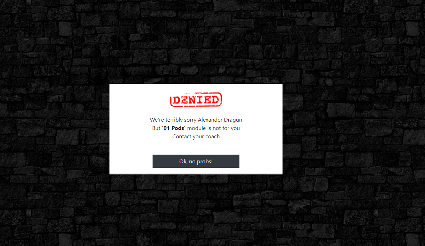
Task: Click the name 'Alexander Dragun' in the message
Action: 220,120
